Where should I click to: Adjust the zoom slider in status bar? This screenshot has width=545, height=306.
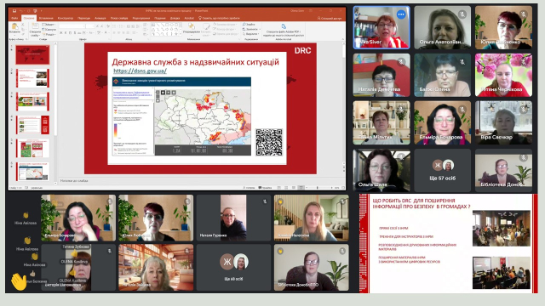point(317,188)
